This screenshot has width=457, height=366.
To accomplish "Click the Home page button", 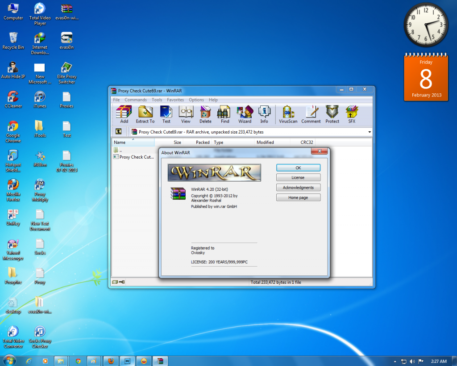I will pos(298,198).
